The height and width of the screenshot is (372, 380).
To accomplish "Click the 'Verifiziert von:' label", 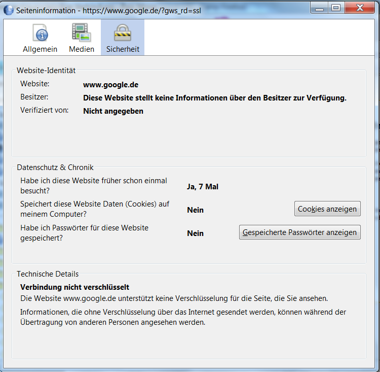I will [x=45, y=110].
